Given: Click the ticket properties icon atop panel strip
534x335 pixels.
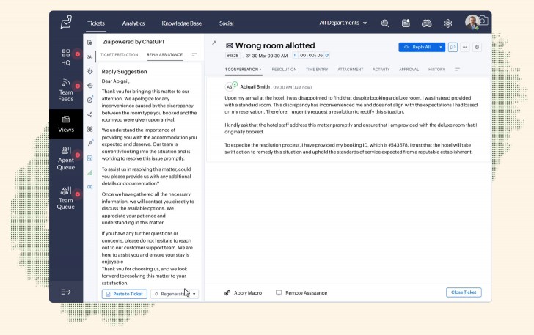Looking at the screenshot, I should (x=89, y=43).
